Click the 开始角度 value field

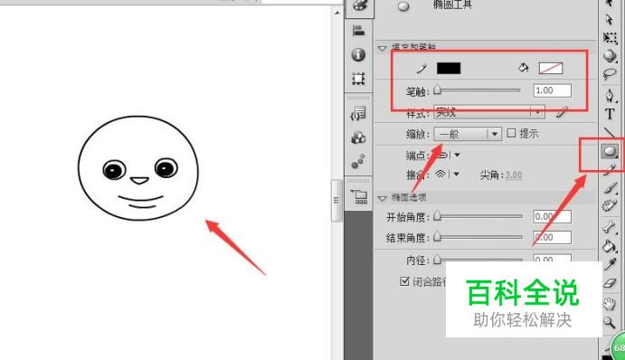(x=552, y=216)
